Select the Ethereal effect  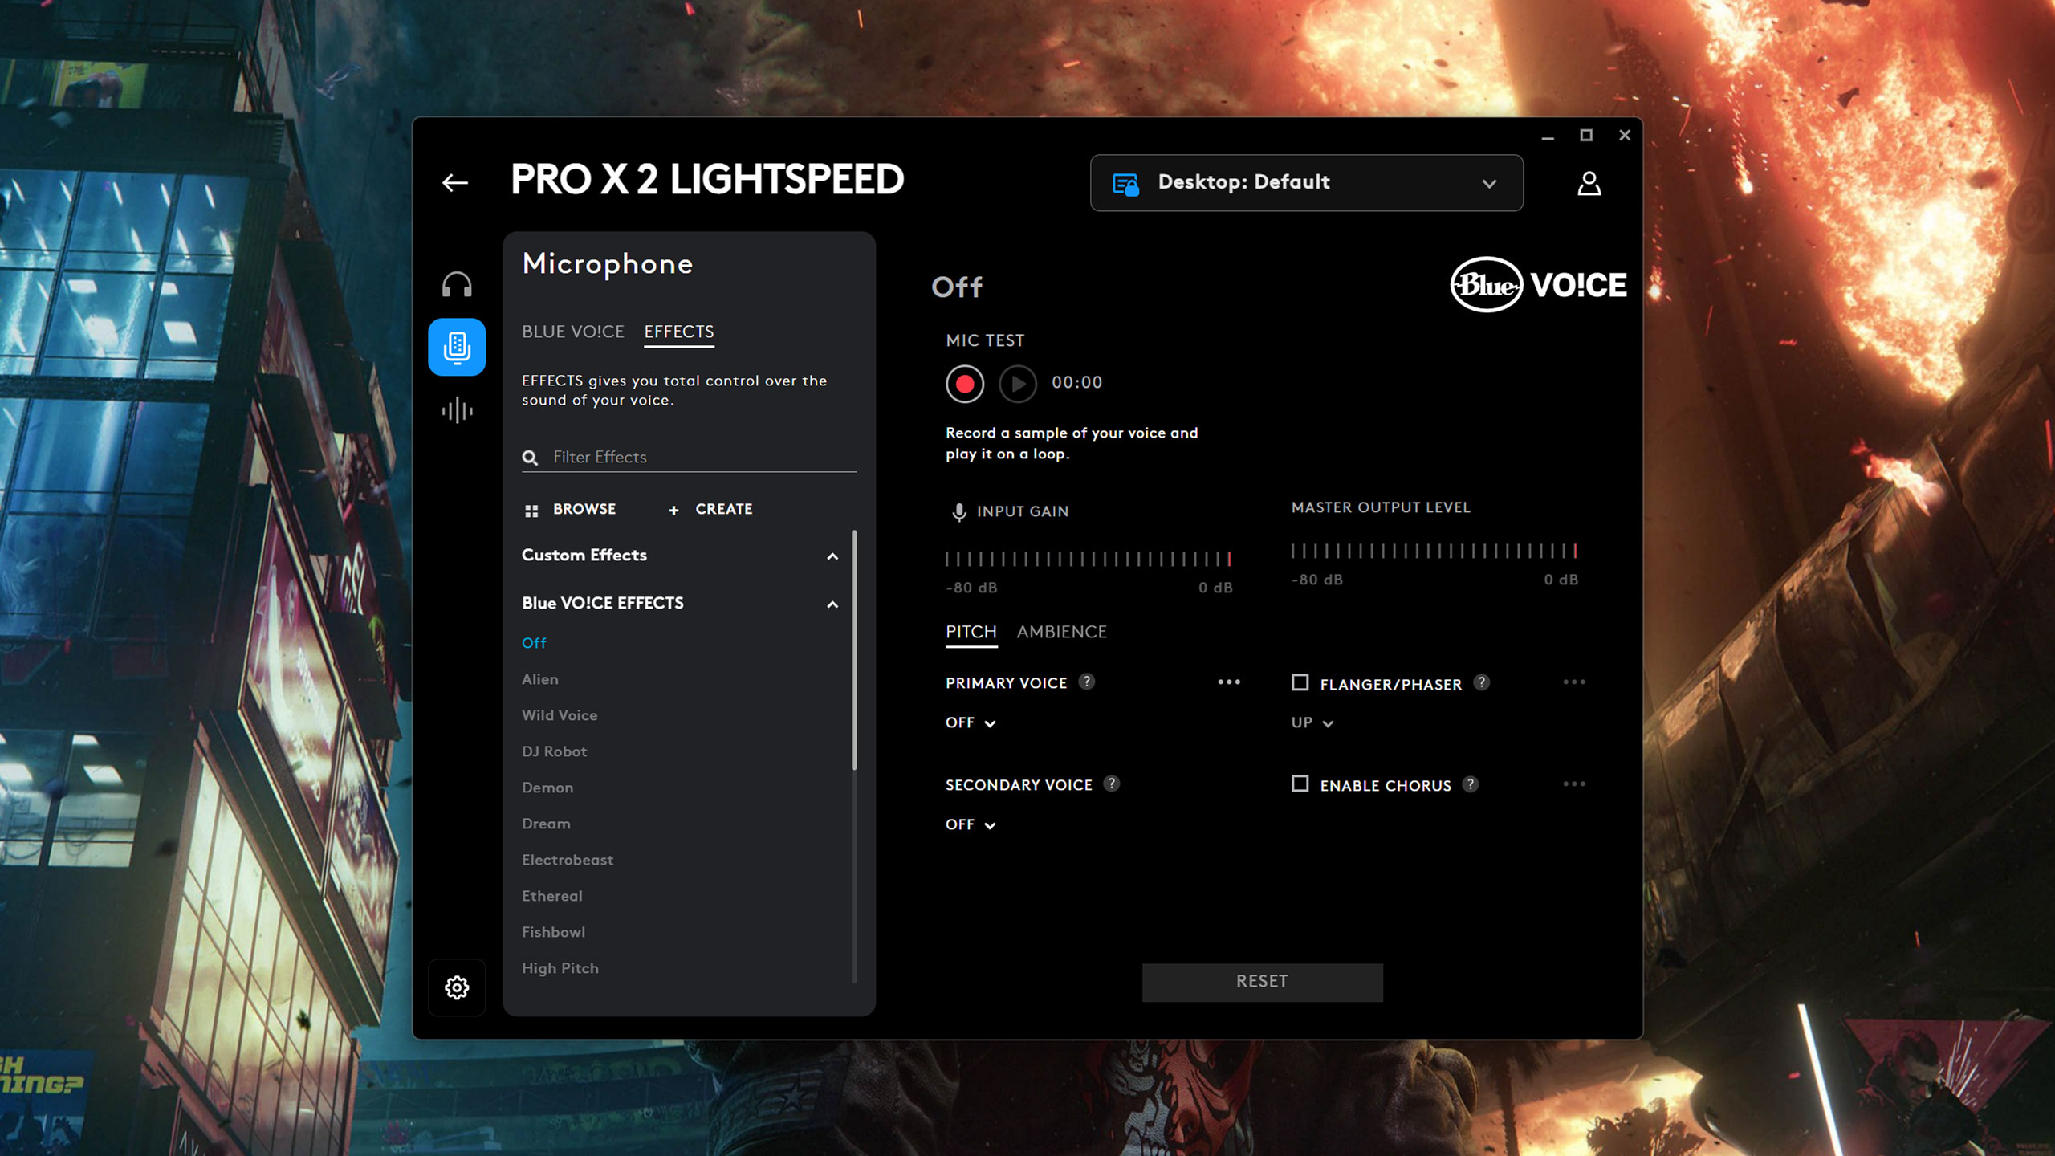pyautogui.click(x=552, y=896)
